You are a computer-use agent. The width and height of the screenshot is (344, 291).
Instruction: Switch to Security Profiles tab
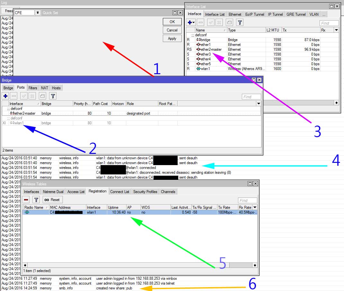click(x=145, y=191)
